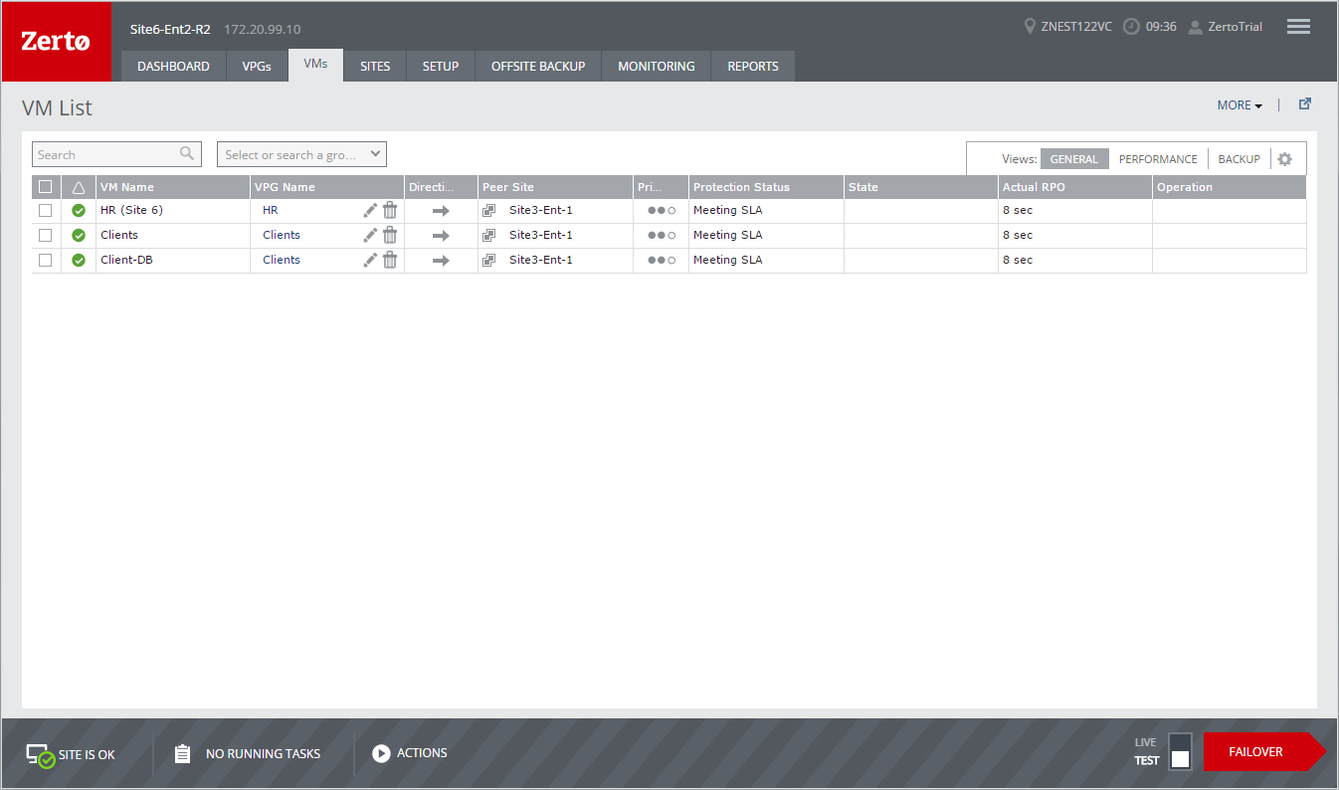Image resolution: width=1339 pixels, height=790 pixels.
Task: Open the SITES tab
Action: (x=375, y=67)
